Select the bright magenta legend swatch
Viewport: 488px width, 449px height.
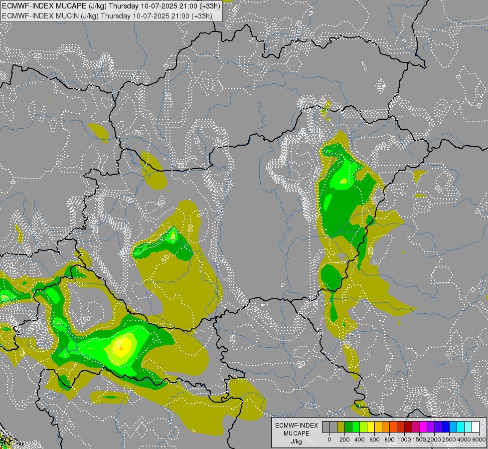[x=423, y=427]
